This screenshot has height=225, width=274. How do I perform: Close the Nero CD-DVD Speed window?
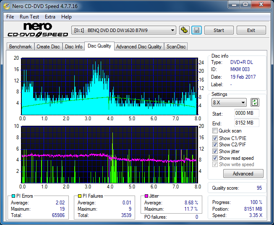point(261,5)
